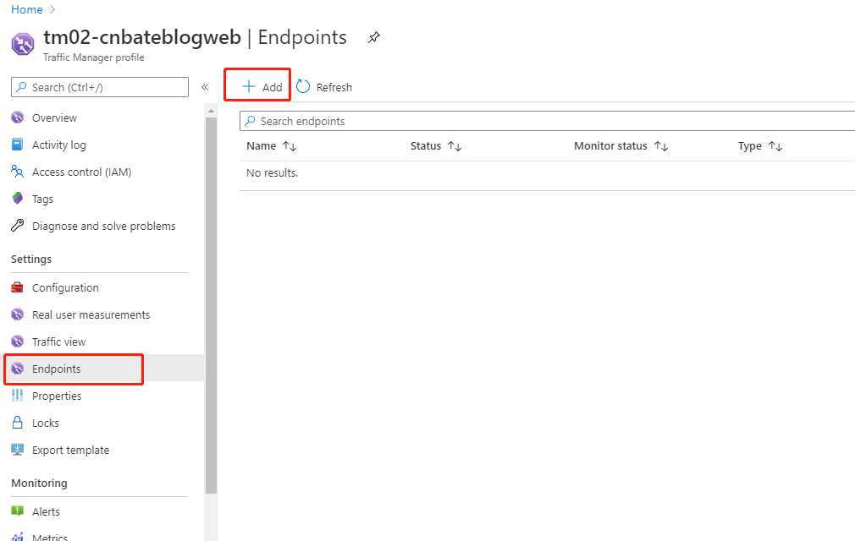Viewport: 855px width, 541px height.
Task: Click the Monitoring section heading
Action: click(39, 483)
